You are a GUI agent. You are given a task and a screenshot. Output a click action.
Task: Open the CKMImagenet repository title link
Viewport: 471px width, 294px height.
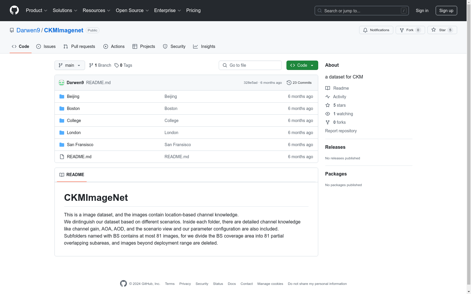tap(64, 30)
